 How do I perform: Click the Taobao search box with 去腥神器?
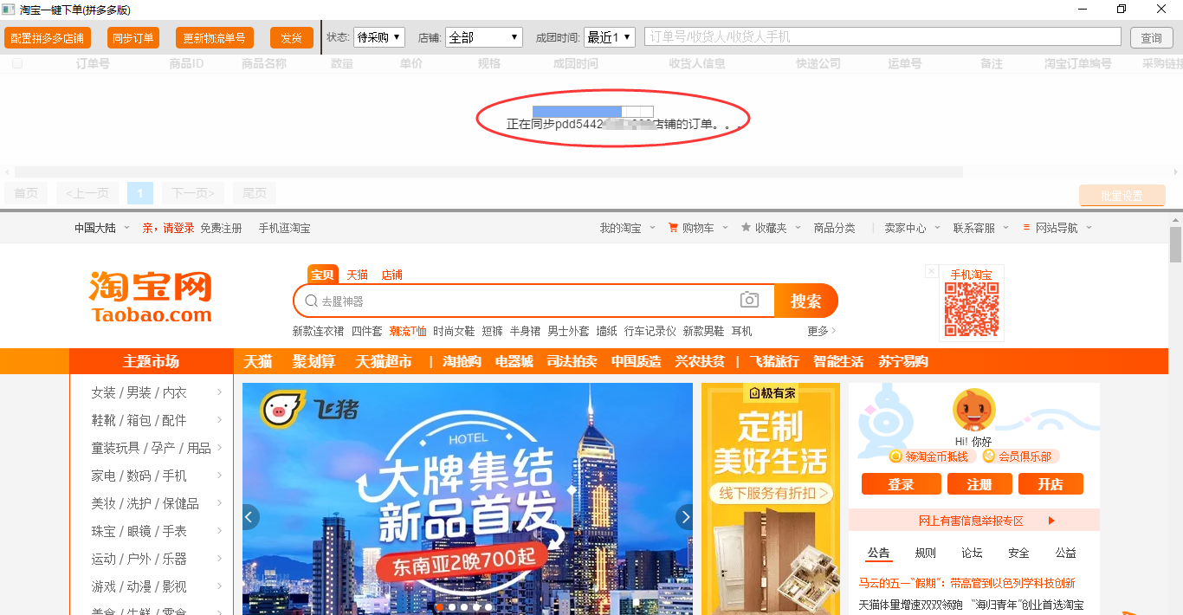(533, 301)
